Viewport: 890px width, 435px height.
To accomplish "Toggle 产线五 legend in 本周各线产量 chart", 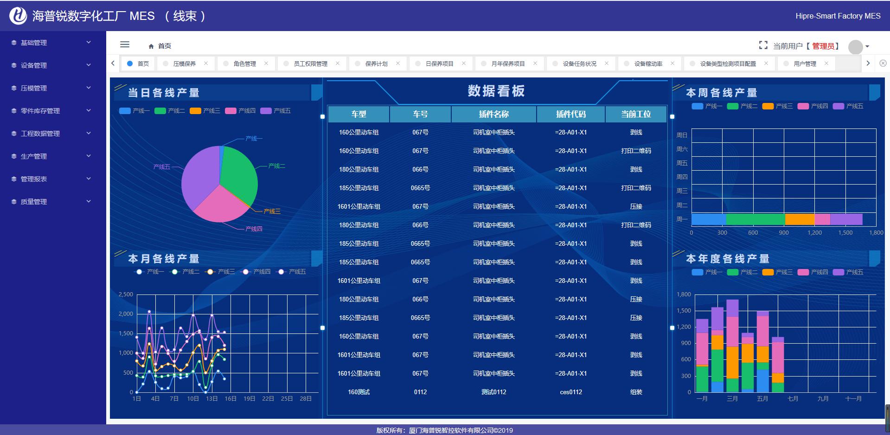I will pos(847,106).
